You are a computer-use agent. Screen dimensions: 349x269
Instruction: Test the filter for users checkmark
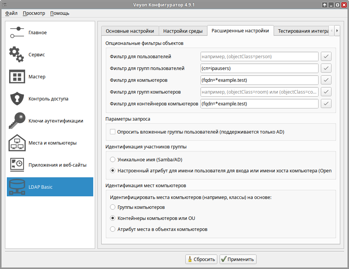[326, 57]
